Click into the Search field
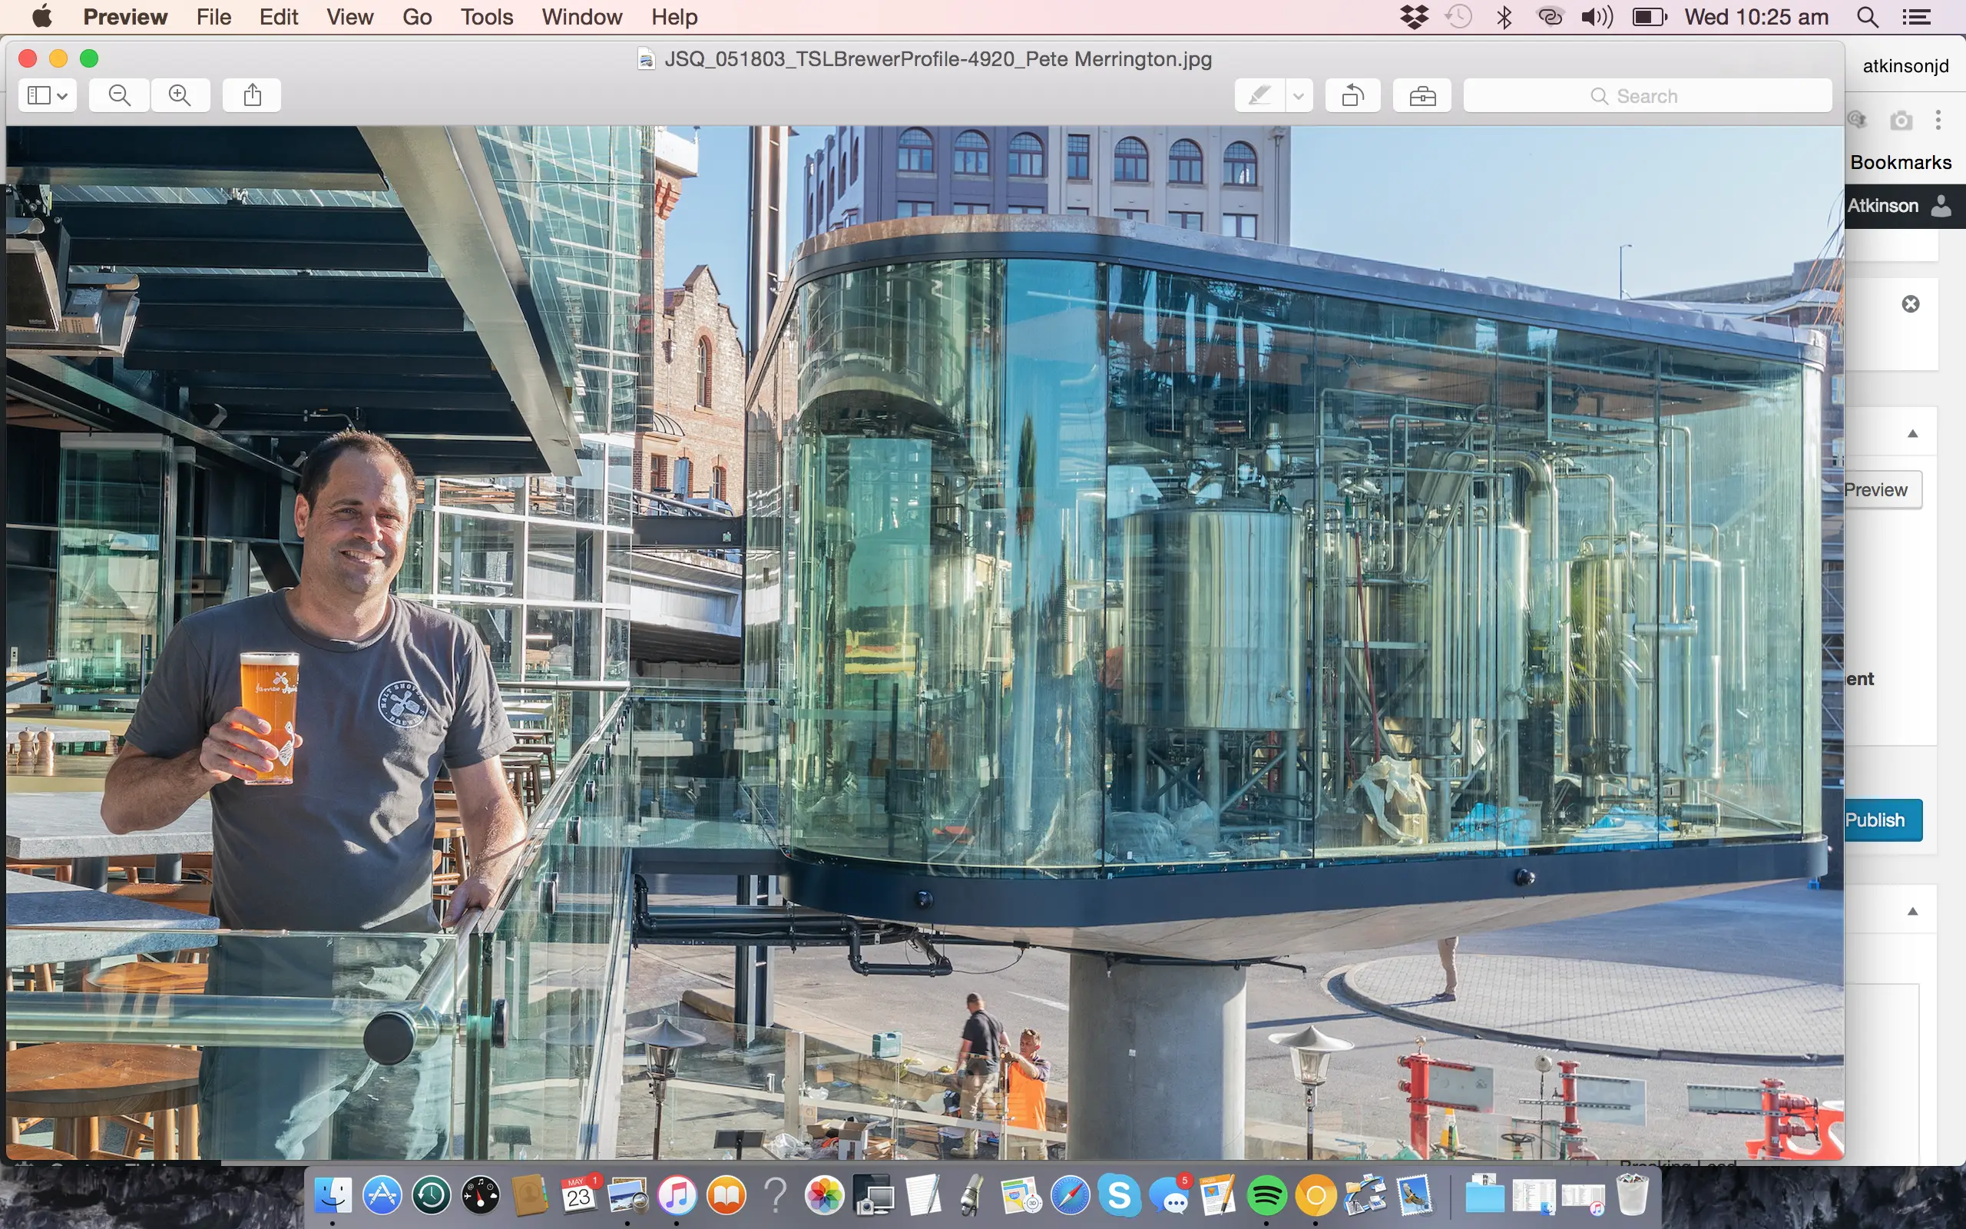Viewport: 1966px width, 1229px height. [1647, 96]
